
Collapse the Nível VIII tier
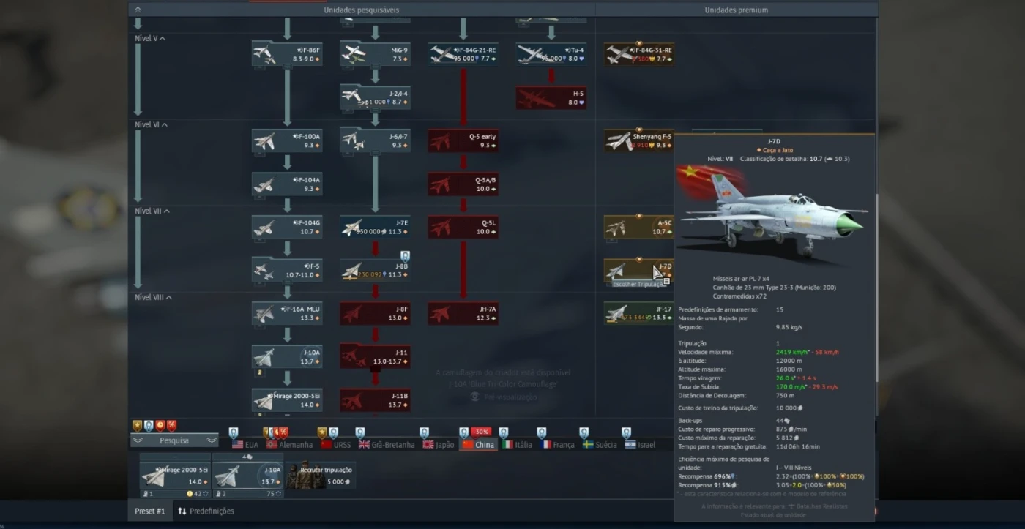pos(154,297)
